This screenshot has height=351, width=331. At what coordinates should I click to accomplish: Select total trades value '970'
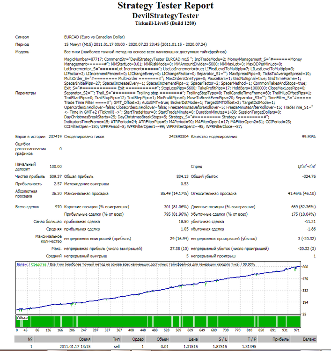58,207
